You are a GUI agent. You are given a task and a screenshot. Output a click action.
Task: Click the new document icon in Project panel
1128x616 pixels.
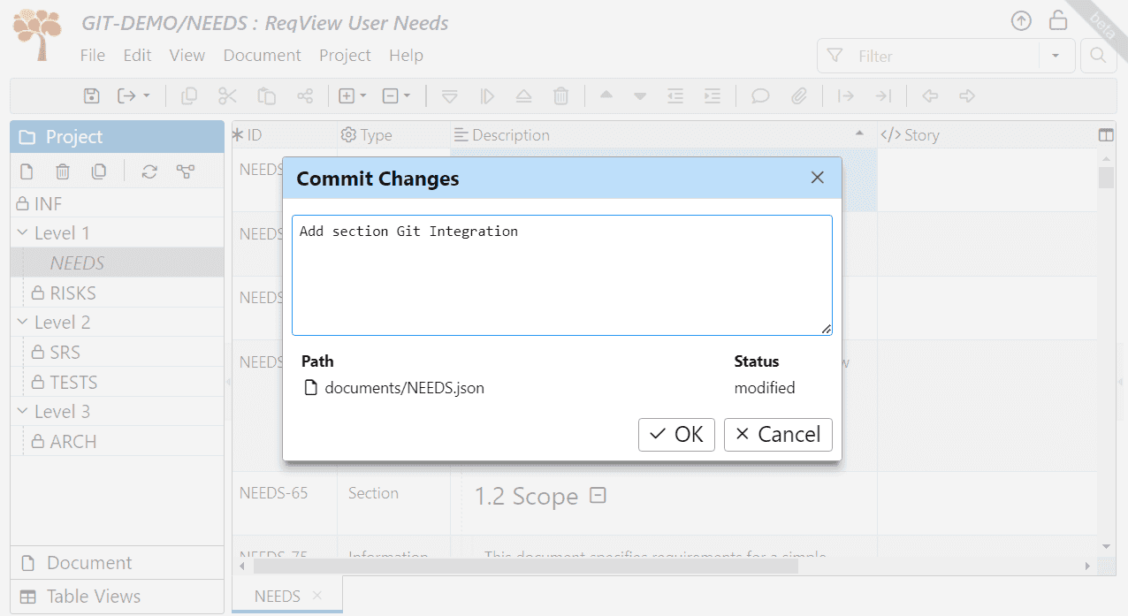tap(27, 171)
